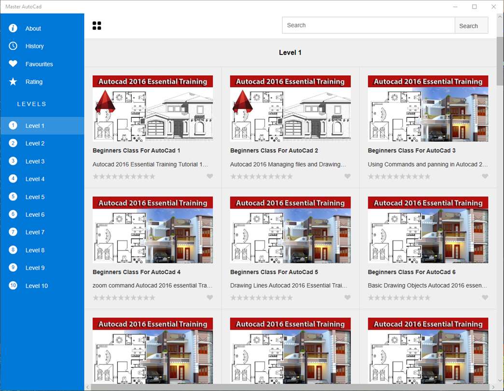Screen dimensions: 504x391
Task: Go to Level 4 lessons
Action: (42, 179)
